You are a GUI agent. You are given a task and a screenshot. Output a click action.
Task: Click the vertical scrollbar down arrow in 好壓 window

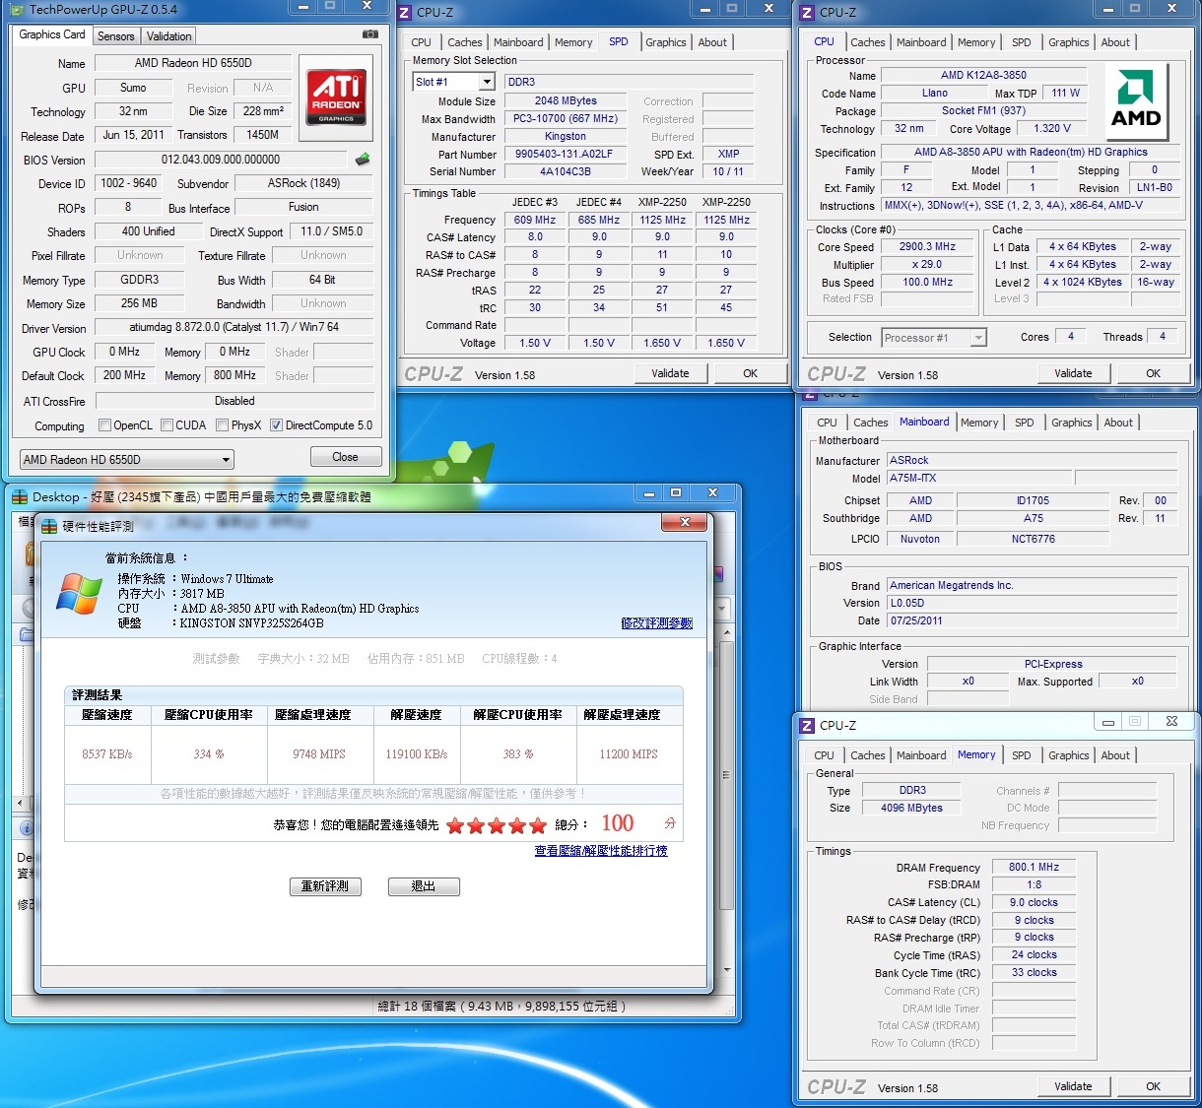(727, 969)
